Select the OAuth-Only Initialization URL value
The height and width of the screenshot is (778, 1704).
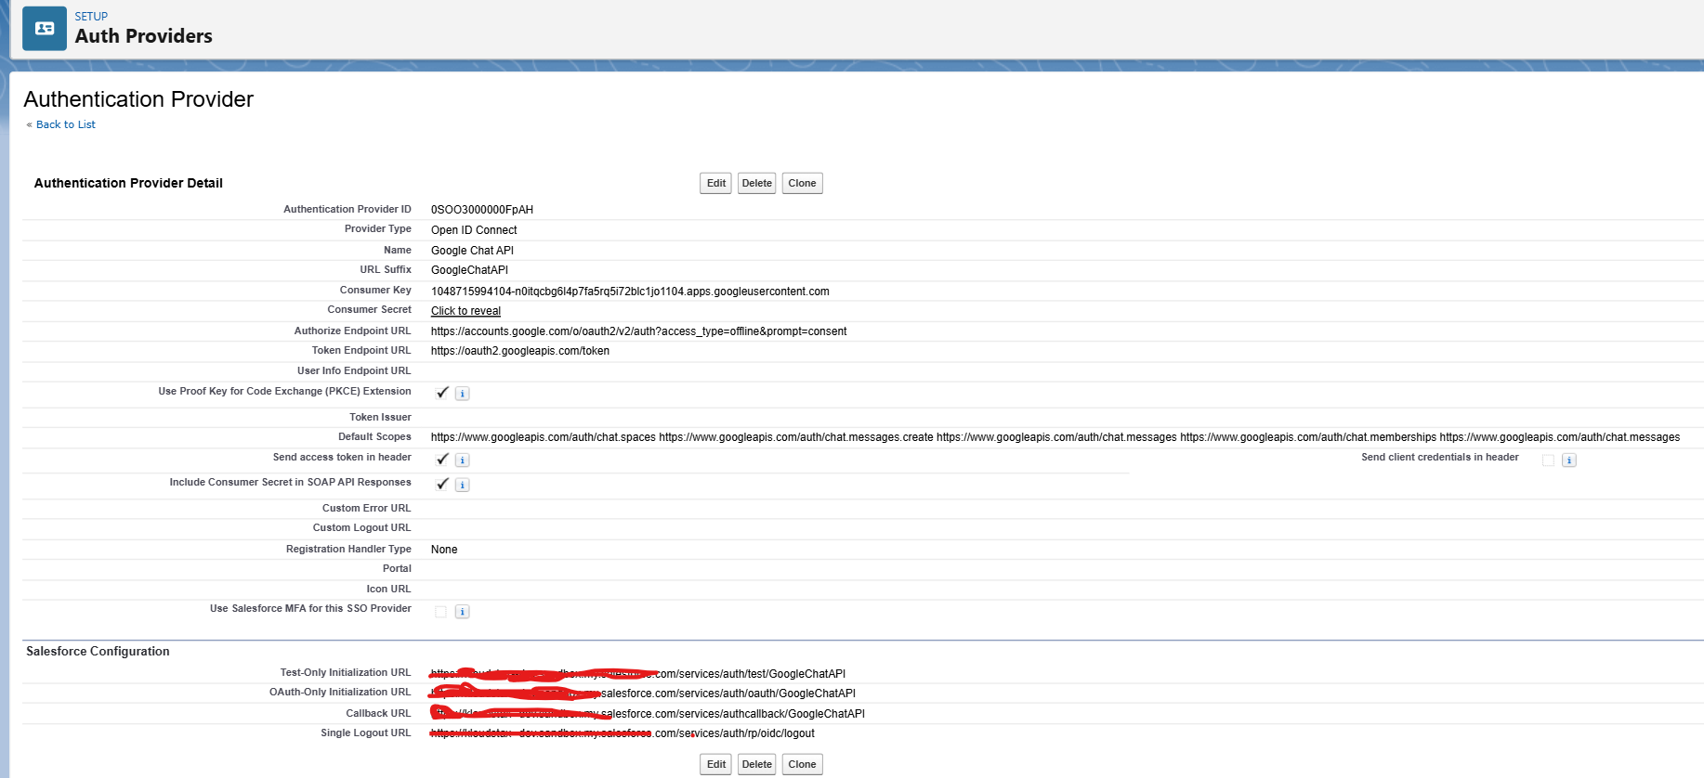coord(643,694)
